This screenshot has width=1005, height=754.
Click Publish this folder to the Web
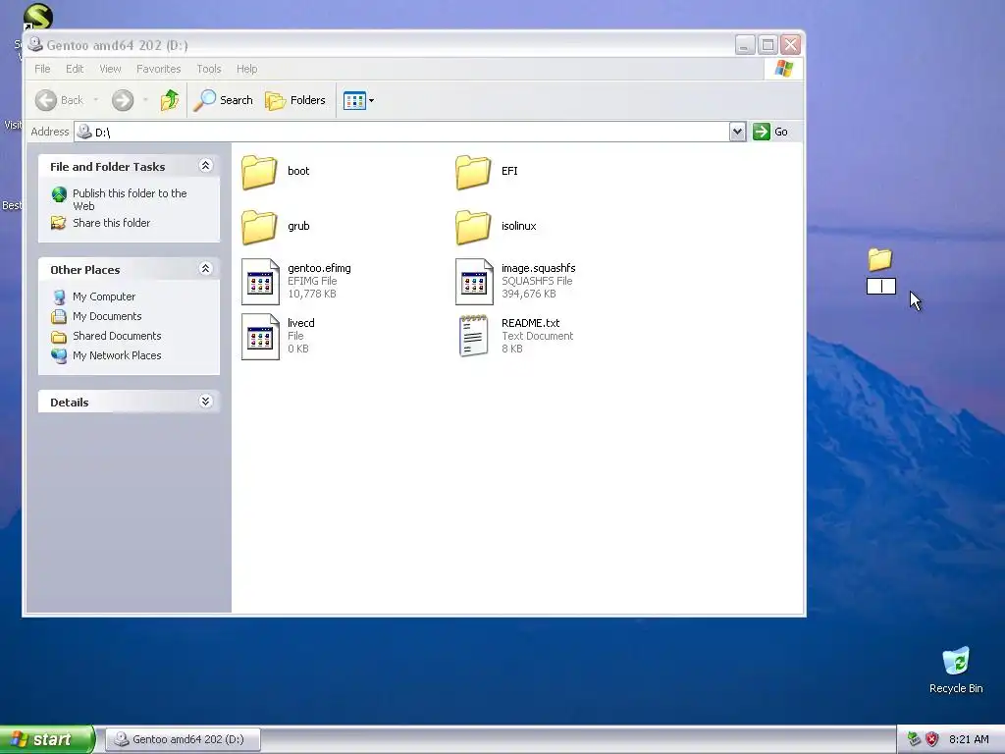[130, 199]
